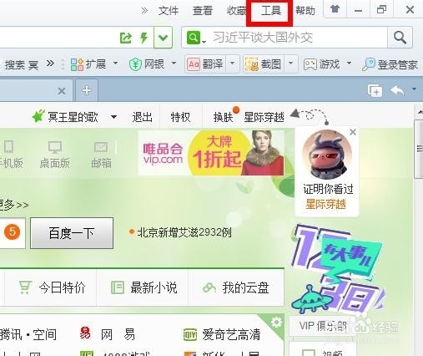Open the 工具 menu

[x=271, y=11]
